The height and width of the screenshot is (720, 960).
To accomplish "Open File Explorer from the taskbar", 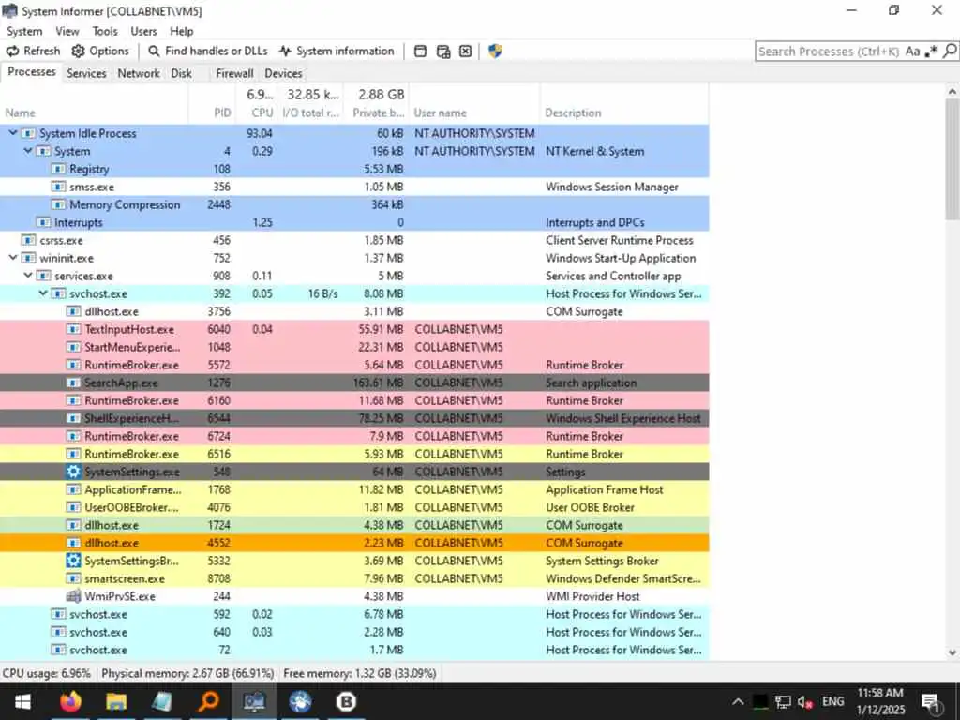I will 116,701.
